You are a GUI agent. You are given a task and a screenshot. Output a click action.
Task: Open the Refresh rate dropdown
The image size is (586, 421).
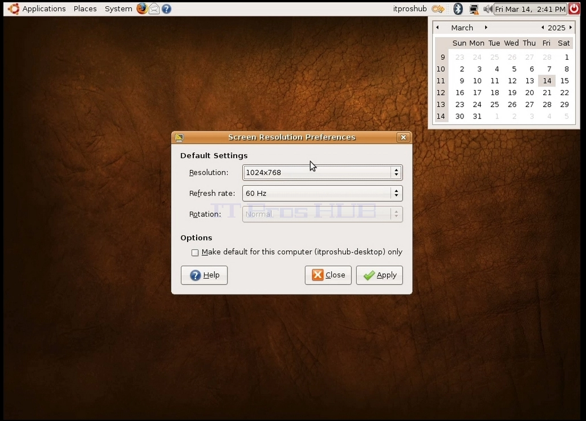pos(322,193)
